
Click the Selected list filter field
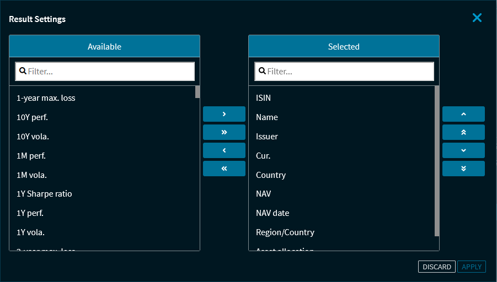pyautogui.click(x=349, y=72)
